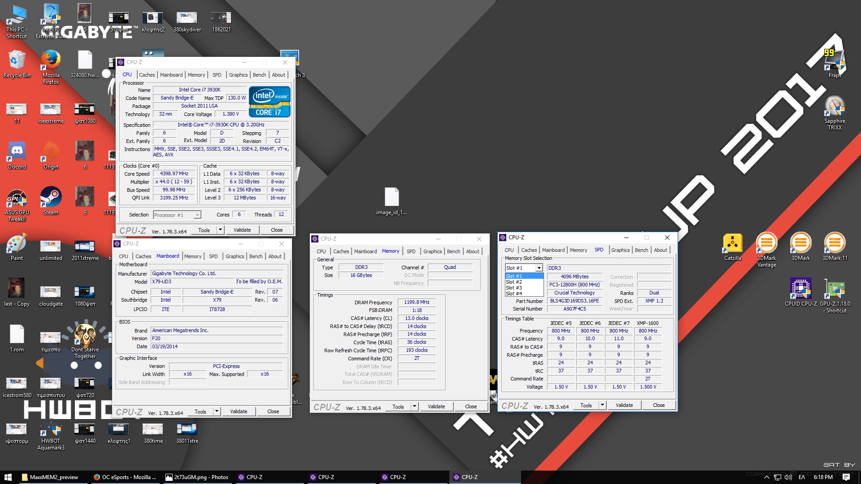This screenshot has height=484, width=861.
Task: Expand Tools dropdown arrow in Memory window
Action: pyautogui.click(x=414, y=407)
